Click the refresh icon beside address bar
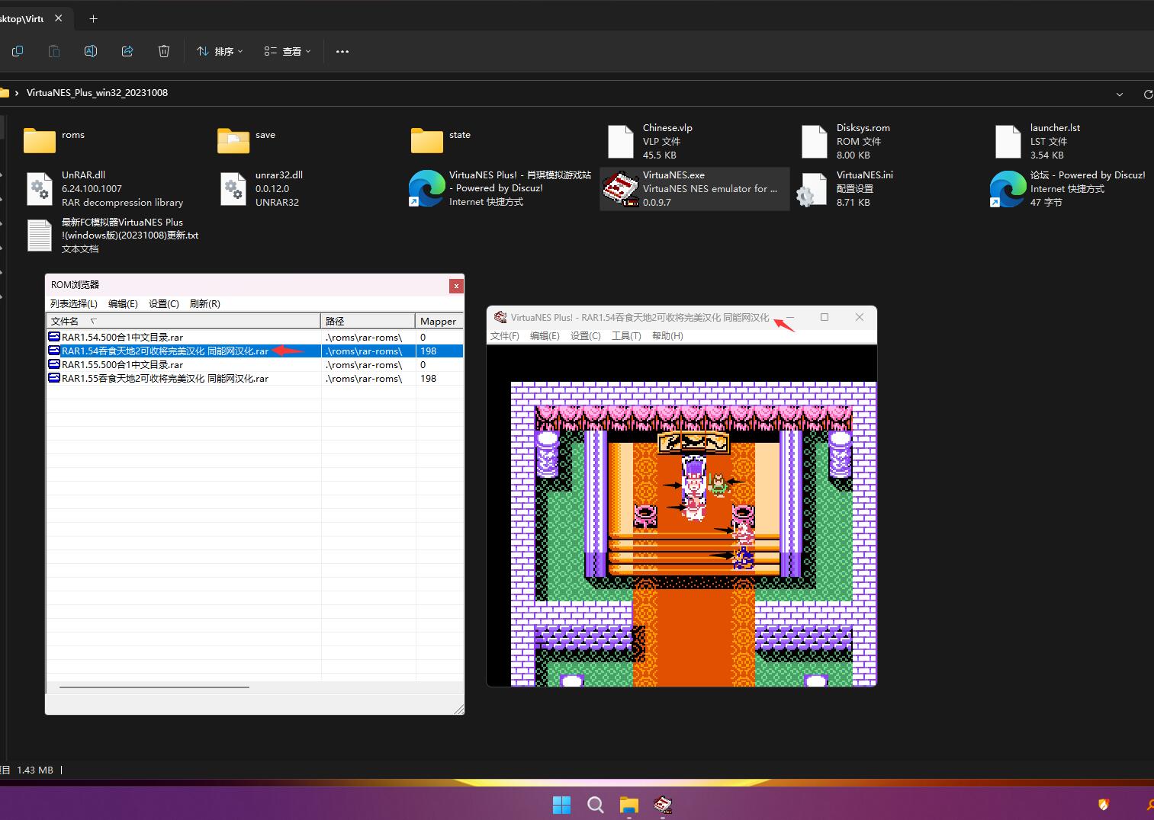The image size is (1154, 820). [1147, 94]
